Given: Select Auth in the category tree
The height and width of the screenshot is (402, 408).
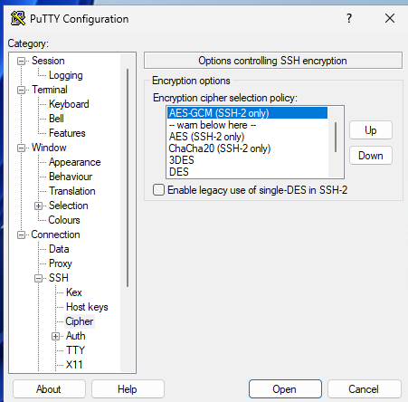Looking at the screenshot, I should [x=76, y=336].
